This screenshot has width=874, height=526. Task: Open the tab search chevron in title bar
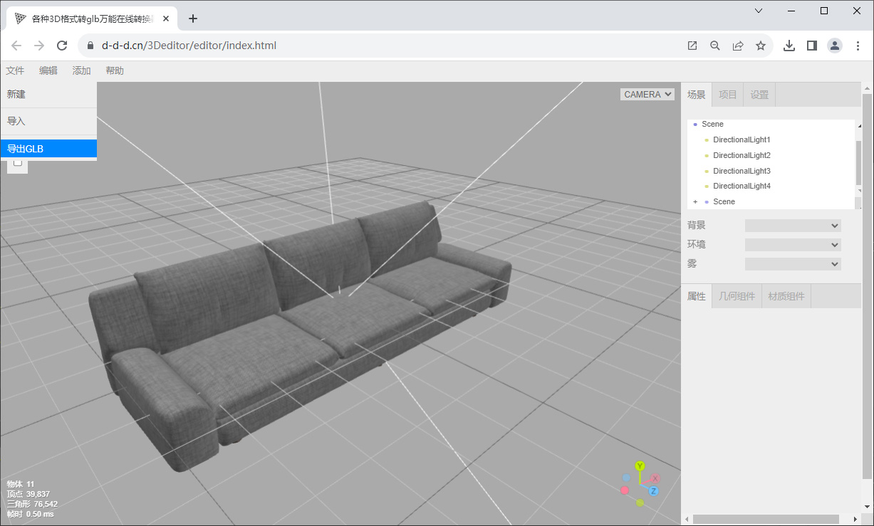(759, 11)
